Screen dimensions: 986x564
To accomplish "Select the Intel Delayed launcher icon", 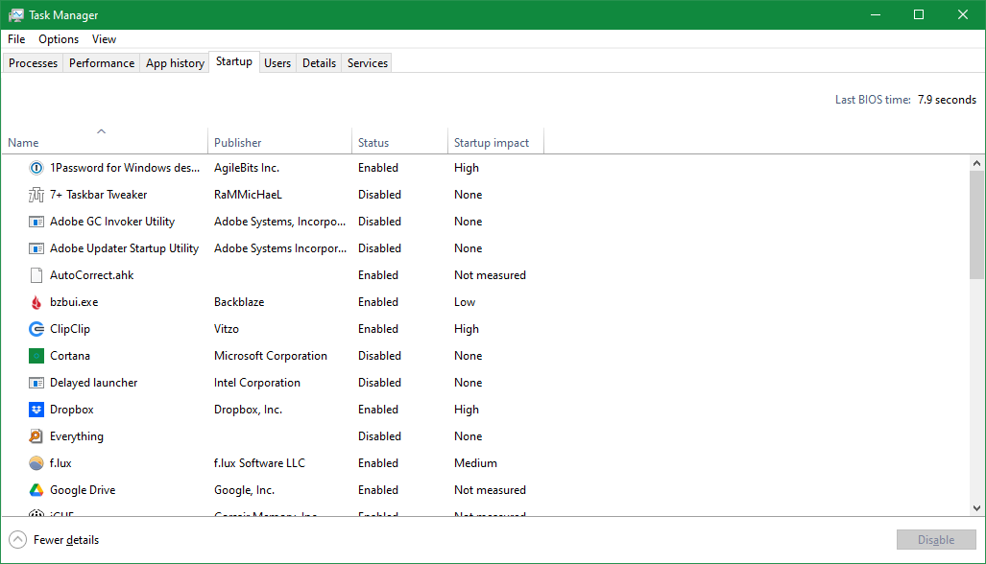I will point(36,382).
